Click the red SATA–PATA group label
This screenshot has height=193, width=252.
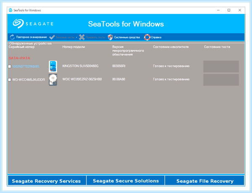pos(19,58)
